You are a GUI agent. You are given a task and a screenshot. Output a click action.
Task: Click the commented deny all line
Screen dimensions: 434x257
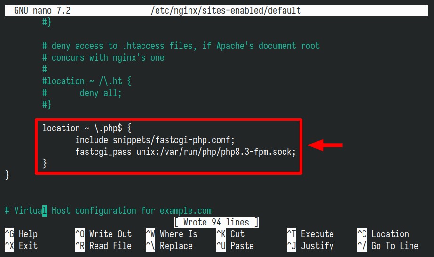coord(82,93)
